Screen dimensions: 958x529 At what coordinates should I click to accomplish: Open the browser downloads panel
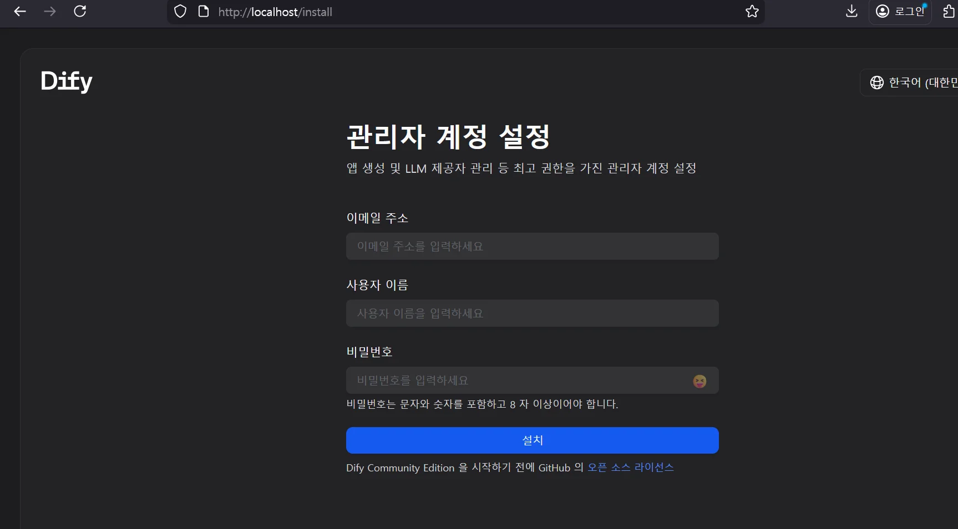tap(851, 12)
